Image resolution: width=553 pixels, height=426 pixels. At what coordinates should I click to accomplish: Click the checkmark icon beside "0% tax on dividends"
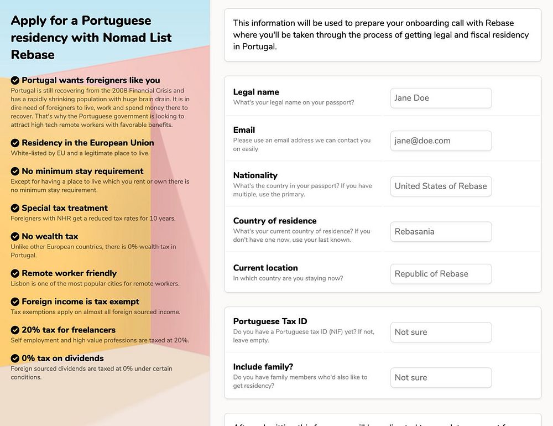point(15,359)
